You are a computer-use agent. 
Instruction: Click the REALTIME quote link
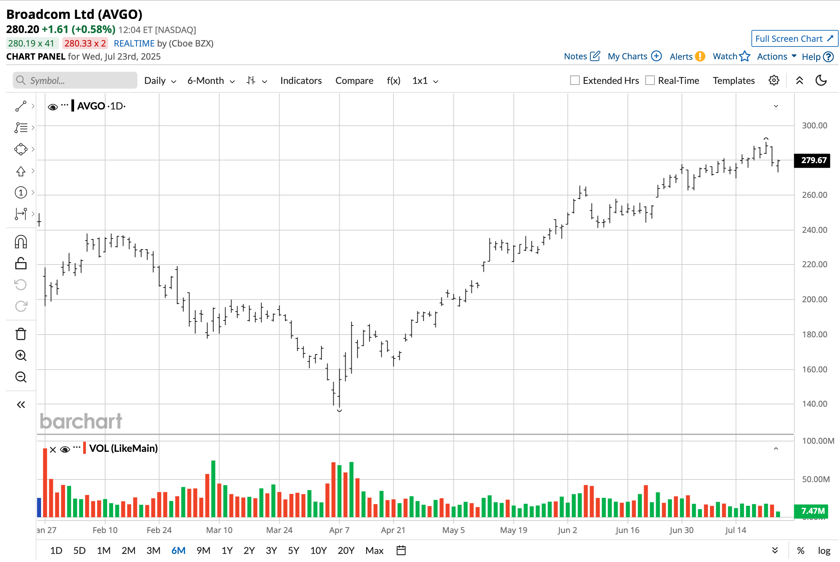[134, 43]
